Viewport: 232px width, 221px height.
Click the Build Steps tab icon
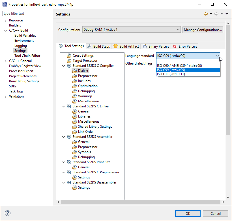pyautogui.click(x=89, y=47)
